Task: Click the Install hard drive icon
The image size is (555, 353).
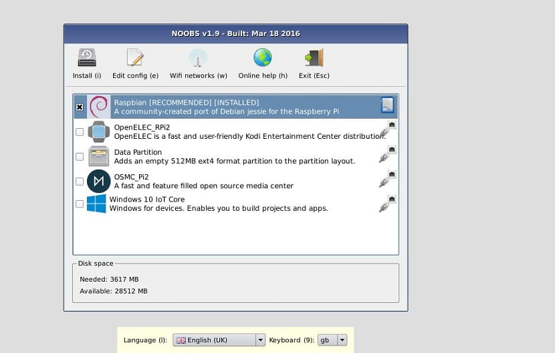Action: pos(87,57)
